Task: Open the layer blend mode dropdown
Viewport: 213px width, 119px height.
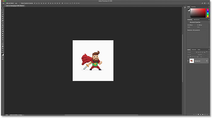Action: [x=192, y=55]
